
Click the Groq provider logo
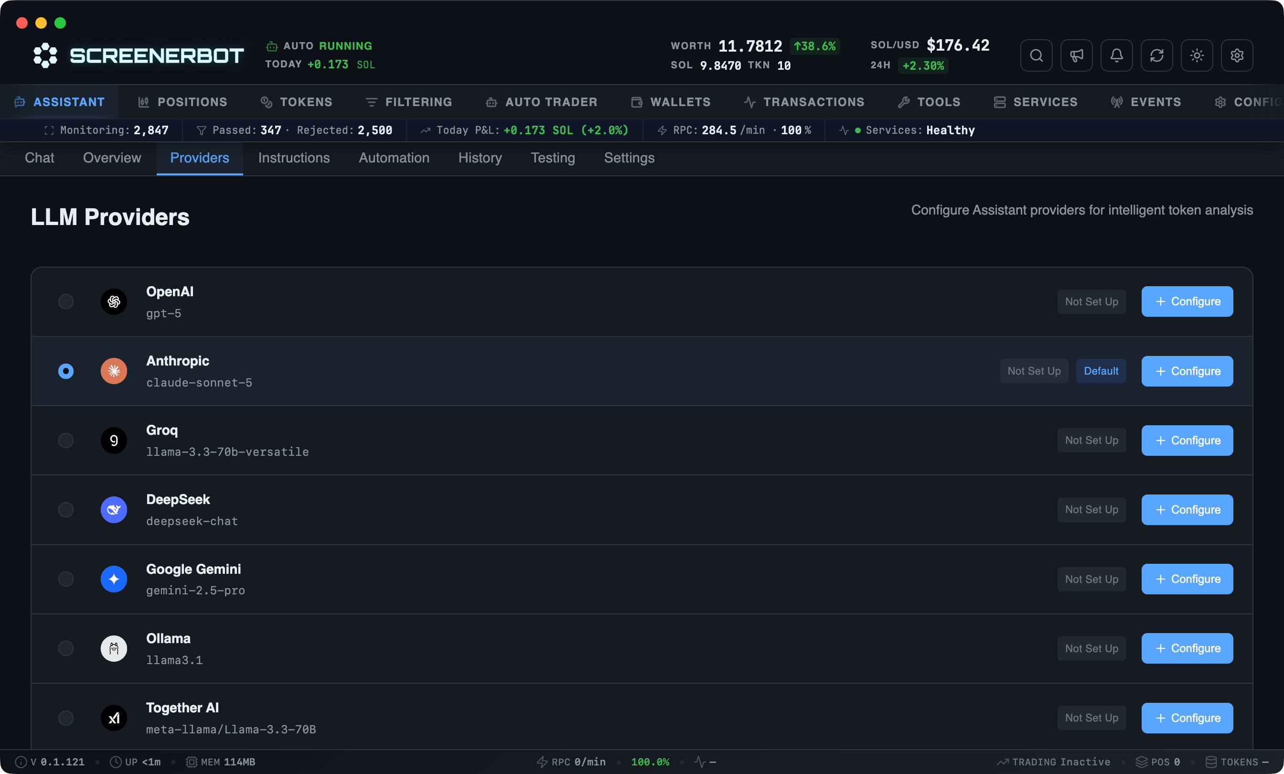point(114,441)
